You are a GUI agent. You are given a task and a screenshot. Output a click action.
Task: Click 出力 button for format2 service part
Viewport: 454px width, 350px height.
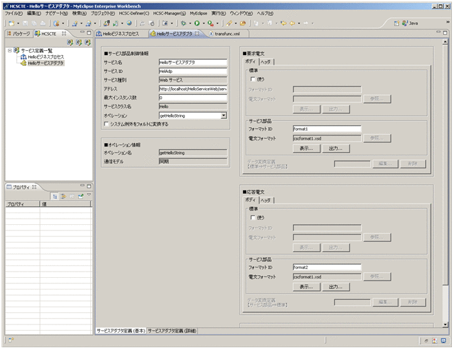coord(335,286)
